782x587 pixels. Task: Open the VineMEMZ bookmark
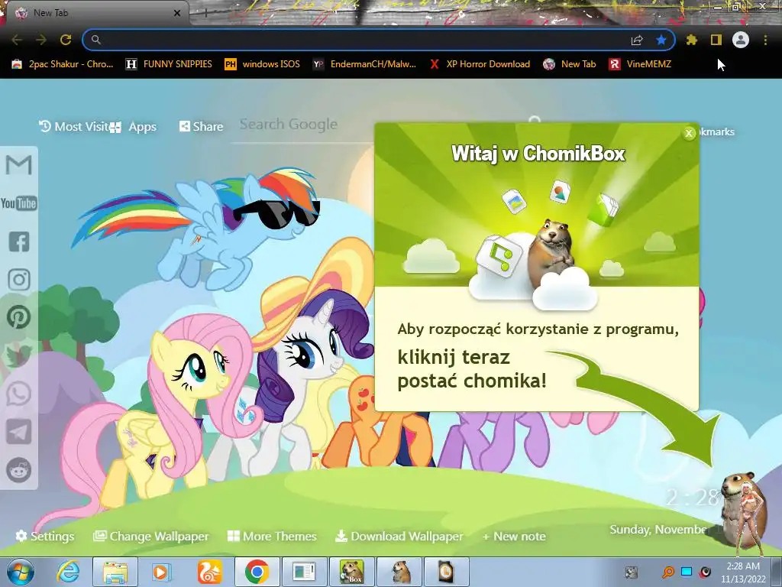tap(641, 64)
